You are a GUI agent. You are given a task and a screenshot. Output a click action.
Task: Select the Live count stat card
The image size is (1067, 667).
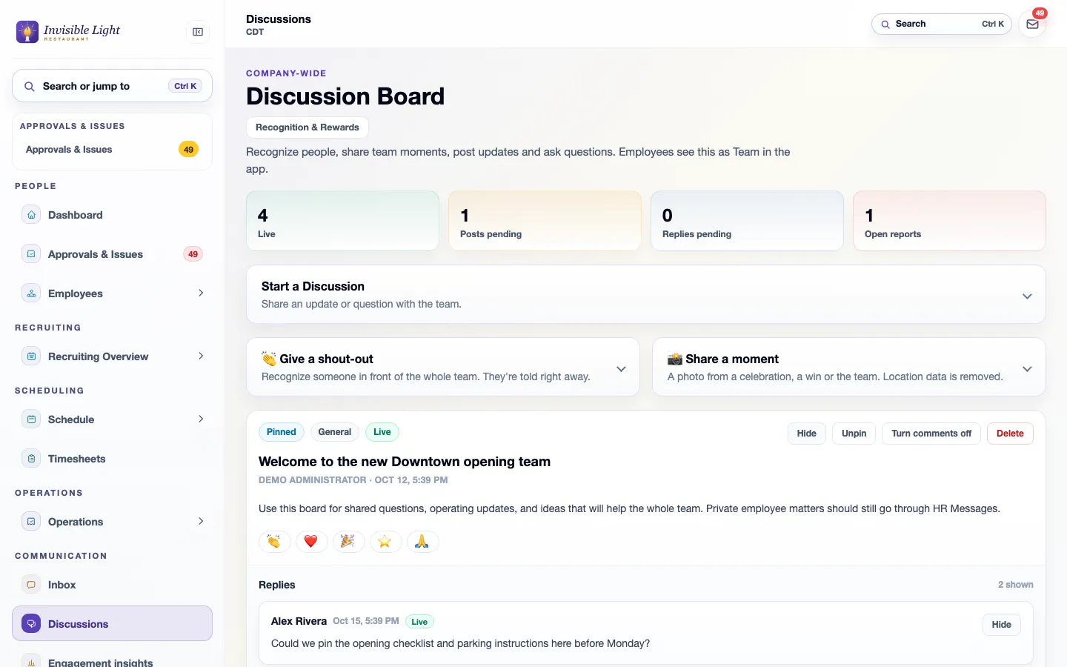342,221
